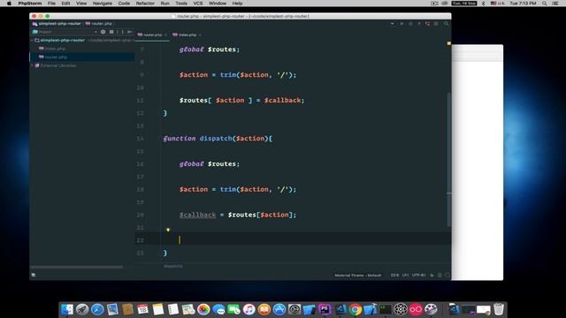Viewport: 566px width, 318px height.
Task: Click line number 22 in the gutter
Action: point(140,240)
